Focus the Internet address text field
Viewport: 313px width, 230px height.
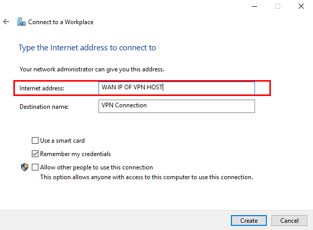pos(177,88)
